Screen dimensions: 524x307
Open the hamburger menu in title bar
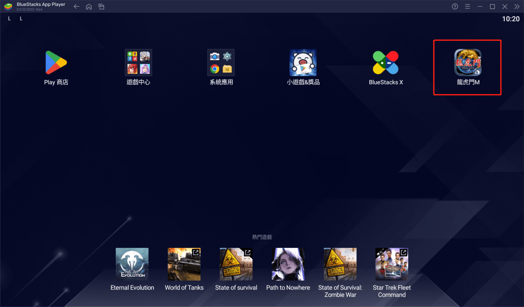tap(468, 7)
